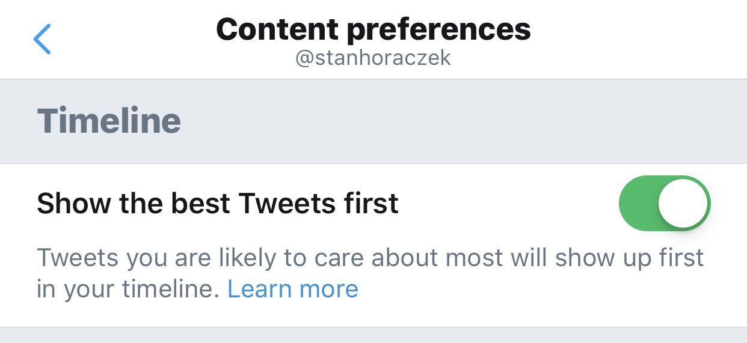
Task: Click the white knob of the toggle
Action: (683, 203)
